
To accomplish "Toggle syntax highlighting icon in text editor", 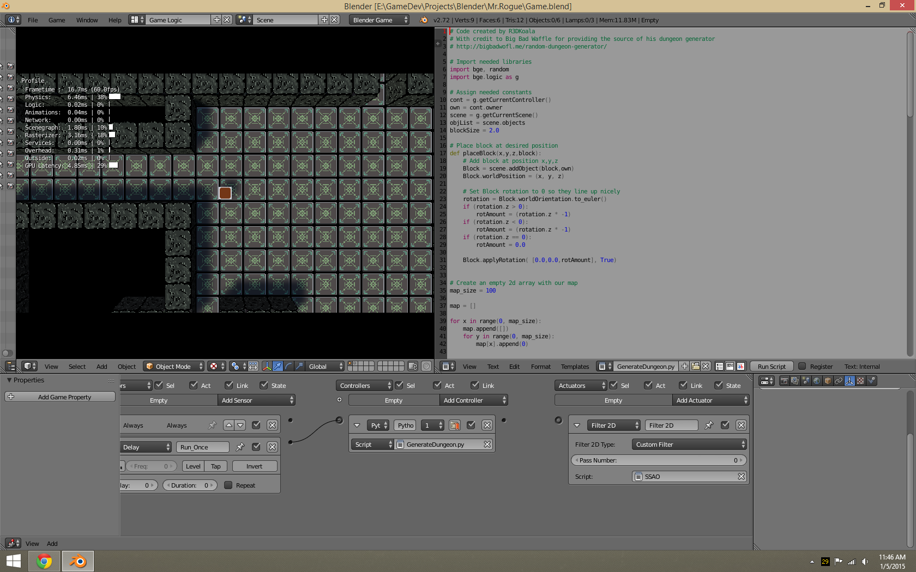I will point(740,366).
